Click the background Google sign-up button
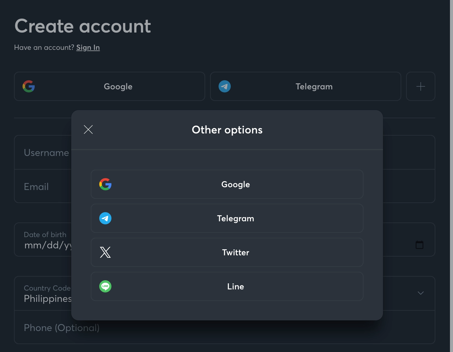Image resolution: width=453 pixels, height=352 pixels. [110, 86]
